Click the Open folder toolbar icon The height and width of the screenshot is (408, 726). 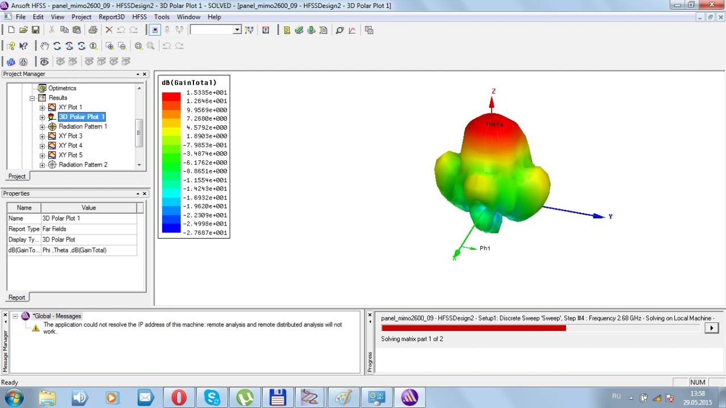(x=23, y=30)
